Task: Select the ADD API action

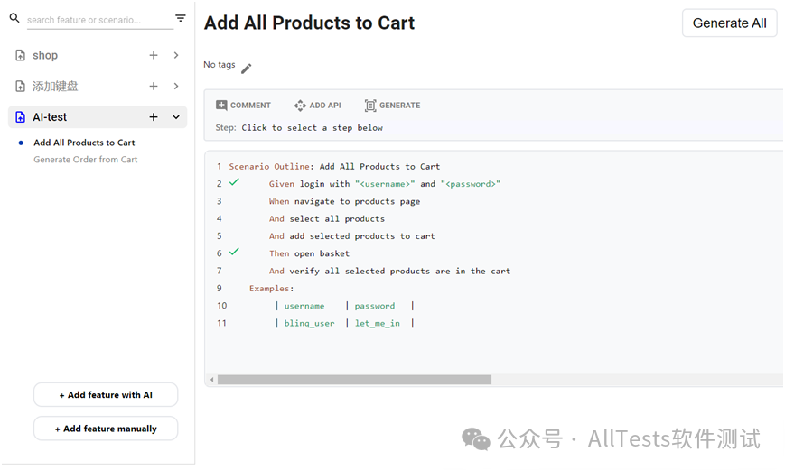Action: pos(317,105)
